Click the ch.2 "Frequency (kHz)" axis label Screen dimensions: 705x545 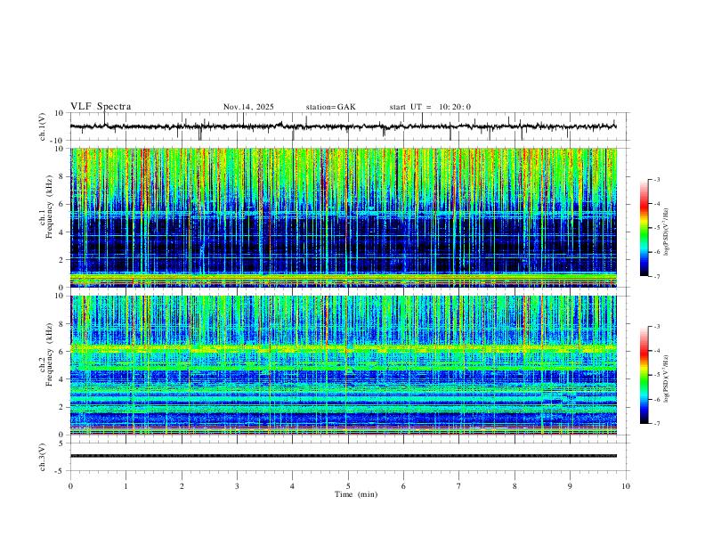50,354
